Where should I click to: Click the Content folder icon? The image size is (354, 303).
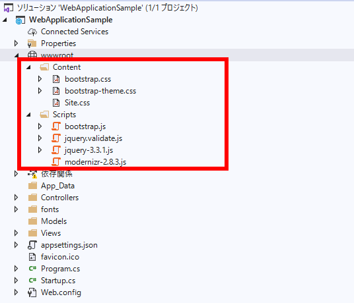pos(44,67)
